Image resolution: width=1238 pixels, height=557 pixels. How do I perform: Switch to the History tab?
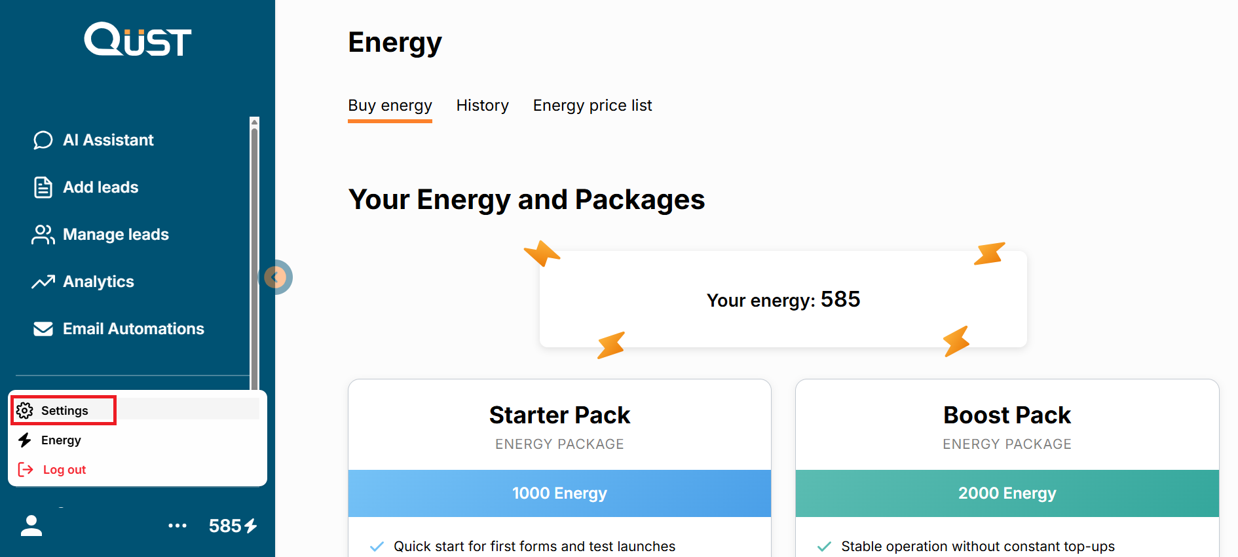point(482,106)
